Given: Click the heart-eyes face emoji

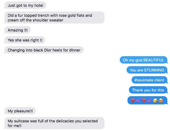Looking at the screenshot, I should pos(161,101).
